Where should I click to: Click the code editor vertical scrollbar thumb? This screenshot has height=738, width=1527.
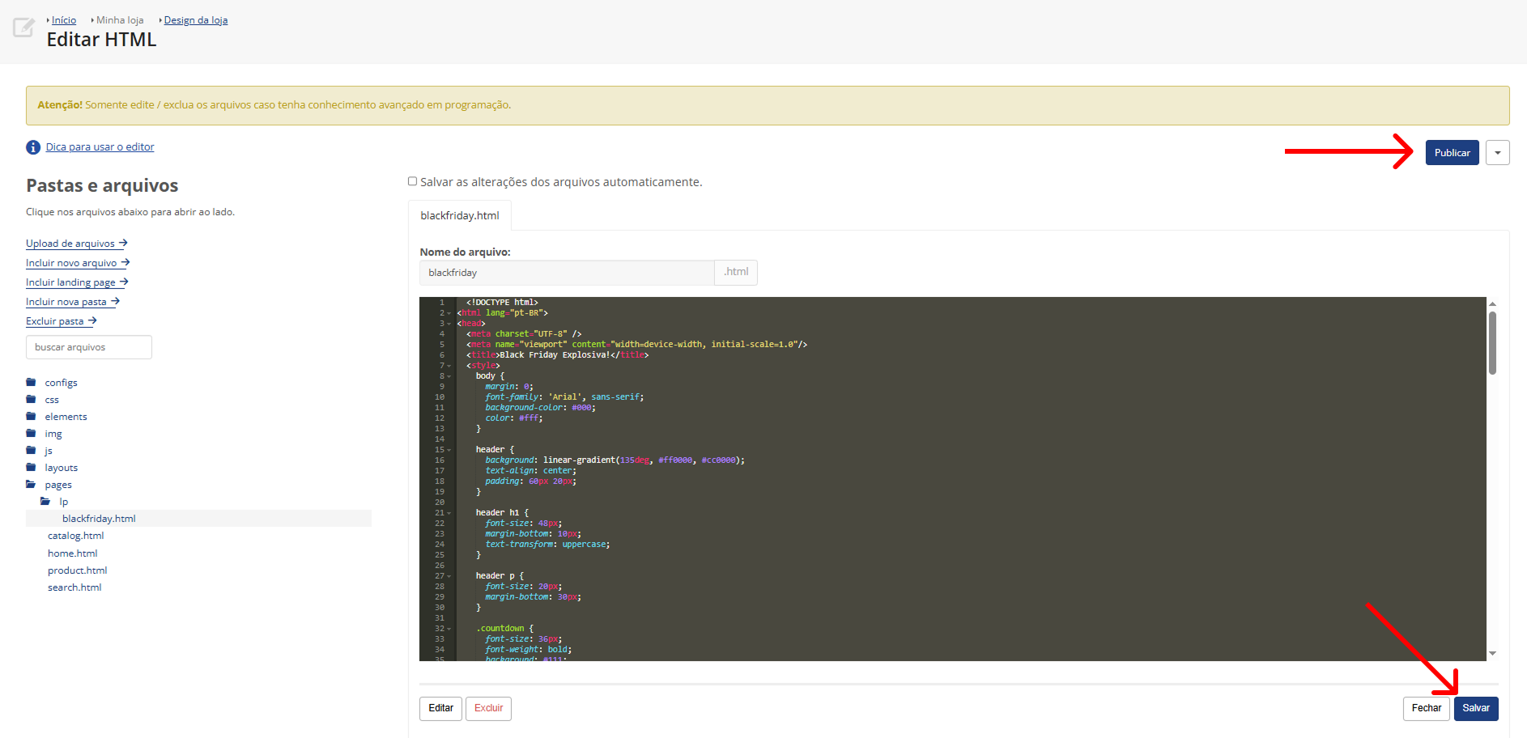coord(1492,343)
